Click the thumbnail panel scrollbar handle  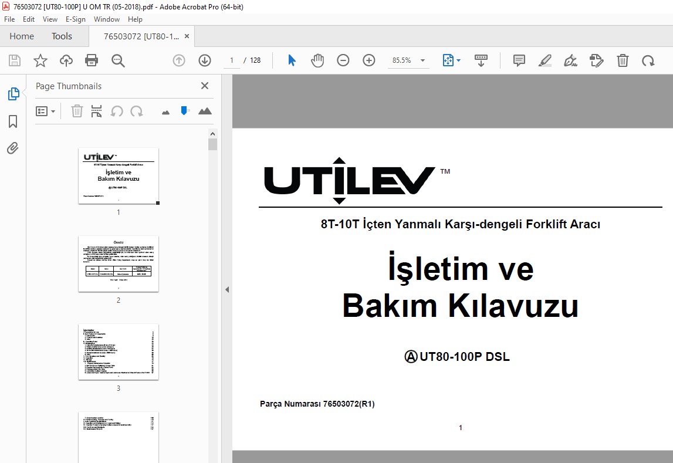pyautogui.click(x=212, y=144)
